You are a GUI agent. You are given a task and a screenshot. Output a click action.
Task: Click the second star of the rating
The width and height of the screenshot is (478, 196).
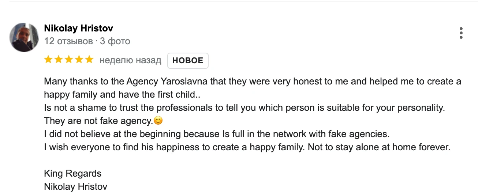(x=59, y=60)
